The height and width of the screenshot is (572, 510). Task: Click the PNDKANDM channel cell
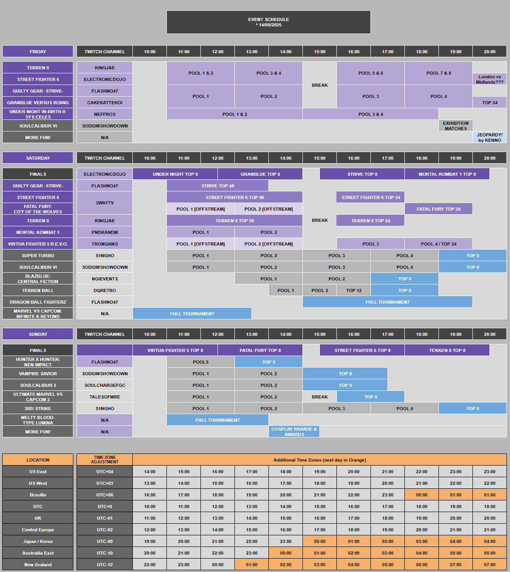point(105,232)
